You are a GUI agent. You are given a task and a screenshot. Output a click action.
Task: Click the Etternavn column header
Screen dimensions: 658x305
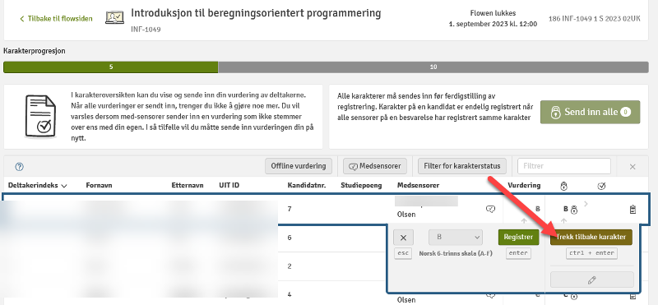click(188, 185)
